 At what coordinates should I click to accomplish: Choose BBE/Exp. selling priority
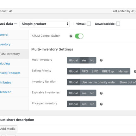pyautogui.click(x=108, y=71)
